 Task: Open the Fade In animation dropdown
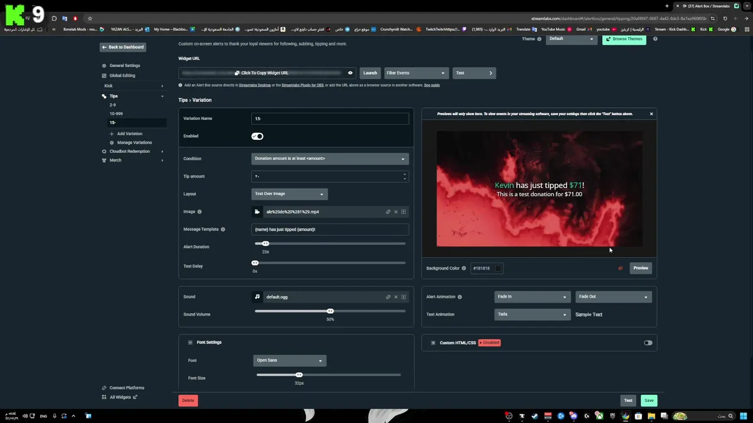[532, 297]
